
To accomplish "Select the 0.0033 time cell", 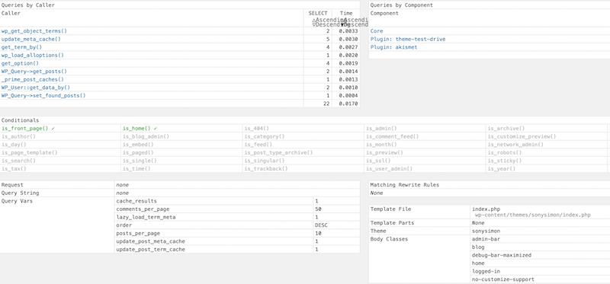I will click(x=348, y=31).
